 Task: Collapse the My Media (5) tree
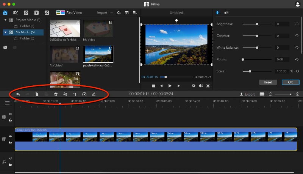(5, 32)
